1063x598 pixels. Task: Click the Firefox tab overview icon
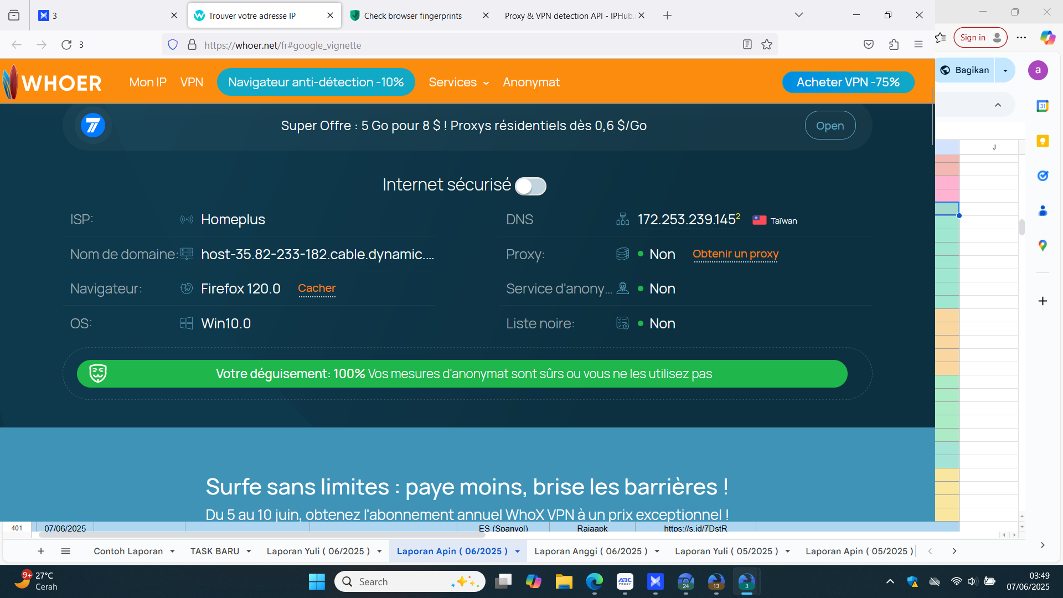(14, 16)
